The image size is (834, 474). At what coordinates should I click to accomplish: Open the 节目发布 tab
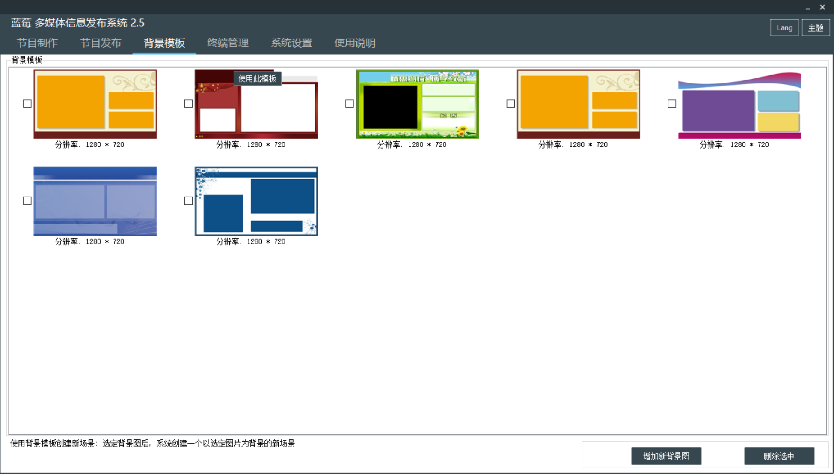(101, 43)
